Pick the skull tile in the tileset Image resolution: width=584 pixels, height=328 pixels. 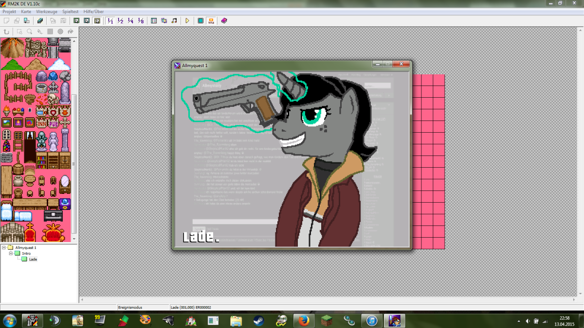(54, 99)
